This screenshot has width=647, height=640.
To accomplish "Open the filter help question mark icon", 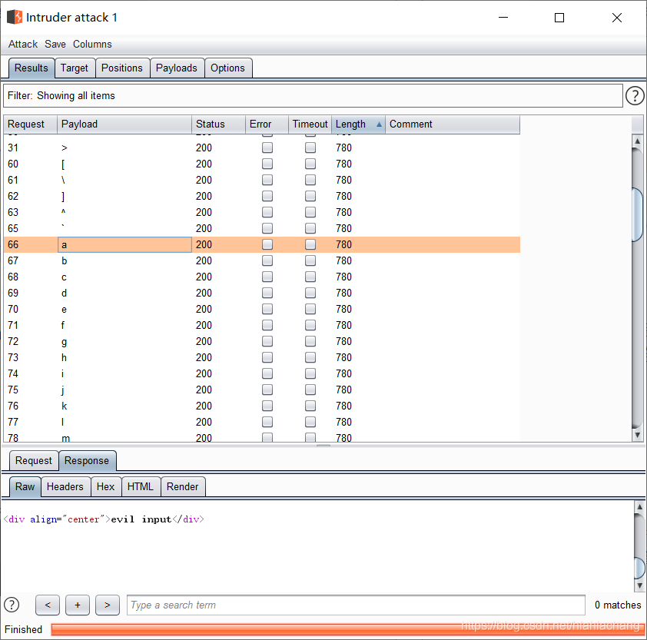I will click(634, 96).
